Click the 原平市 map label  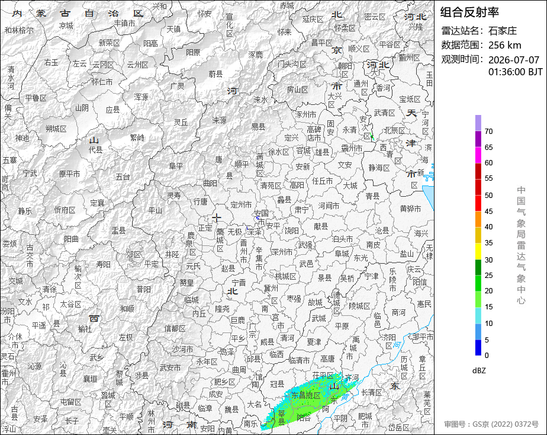(69, 174)
